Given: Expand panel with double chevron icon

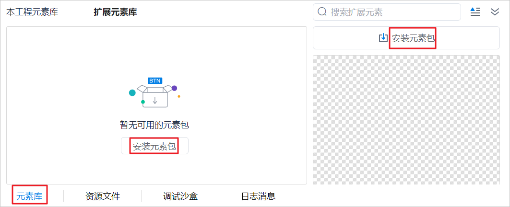Looking at the screenshot, I should tap(495, 12).
